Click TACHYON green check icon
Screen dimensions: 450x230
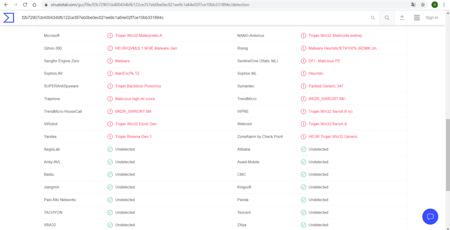[x=110, y=212]
